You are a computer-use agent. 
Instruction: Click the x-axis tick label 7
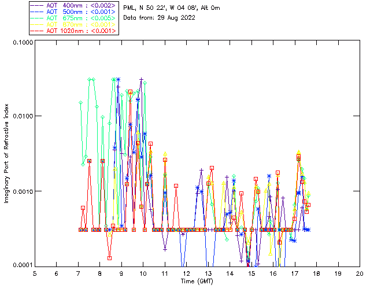coord(78,273)
